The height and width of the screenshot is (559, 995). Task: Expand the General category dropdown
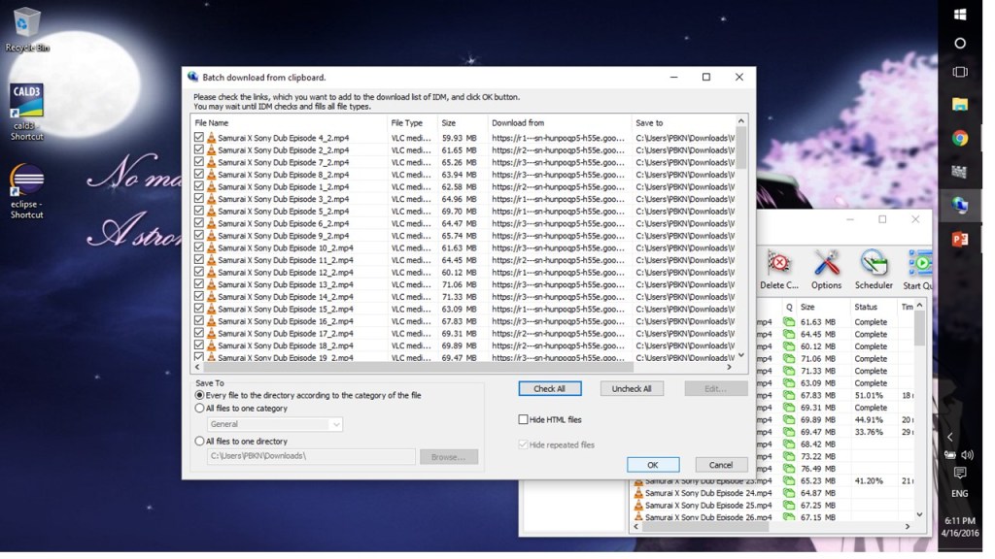point(335,424)
